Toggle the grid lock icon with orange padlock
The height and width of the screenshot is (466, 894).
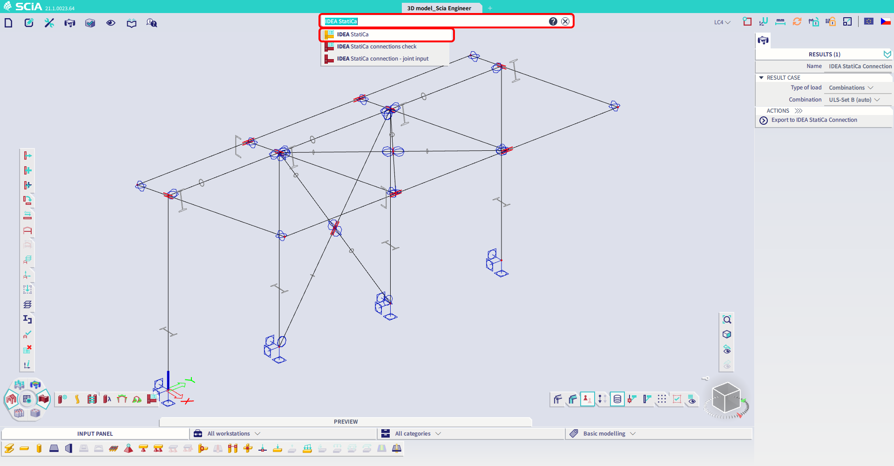click(x=831, y=21)
